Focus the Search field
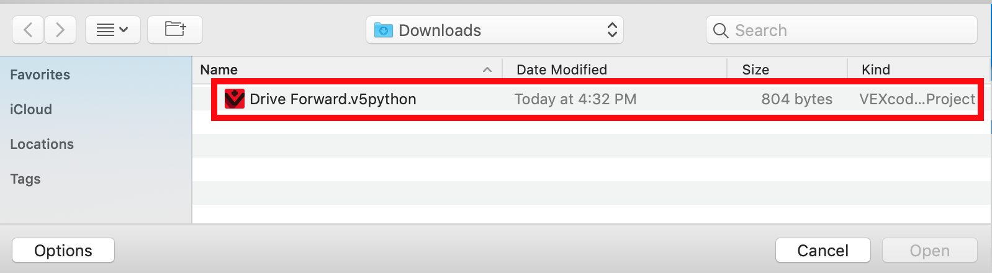Image resolution: width=992 pixels, height=273 pixels. [842, 30]
